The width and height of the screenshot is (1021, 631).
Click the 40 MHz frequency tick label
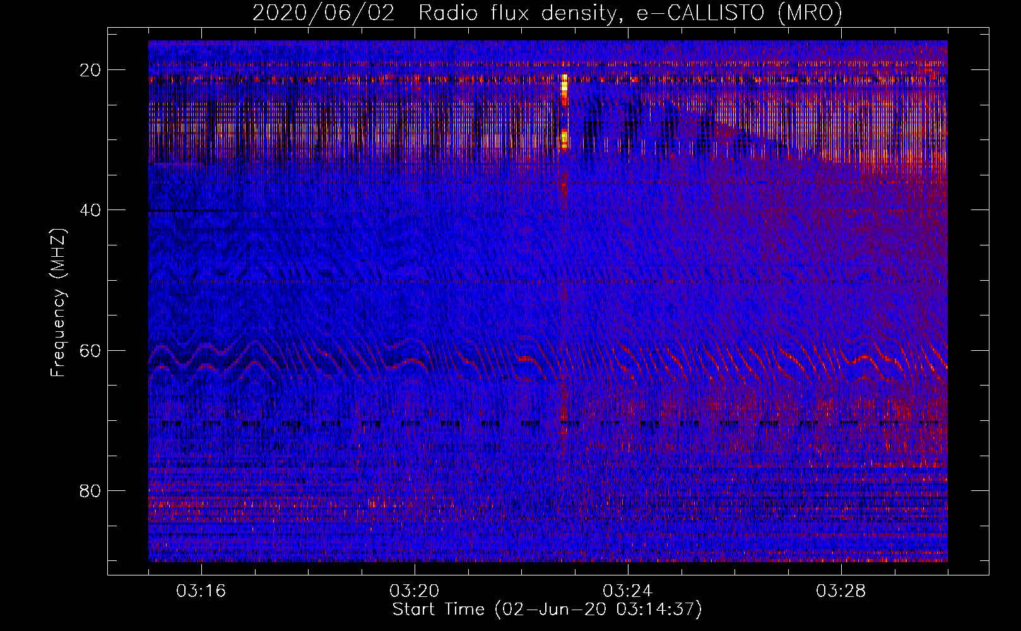point(91,210)
